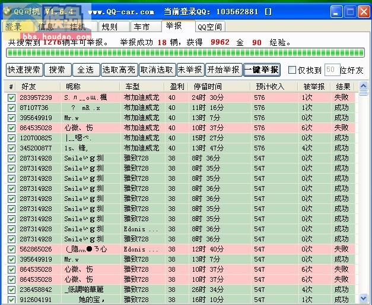This screenshot has height=305, width=372.
Task: Uncheck the row for friend 120700825
Action: click(11, 138)
